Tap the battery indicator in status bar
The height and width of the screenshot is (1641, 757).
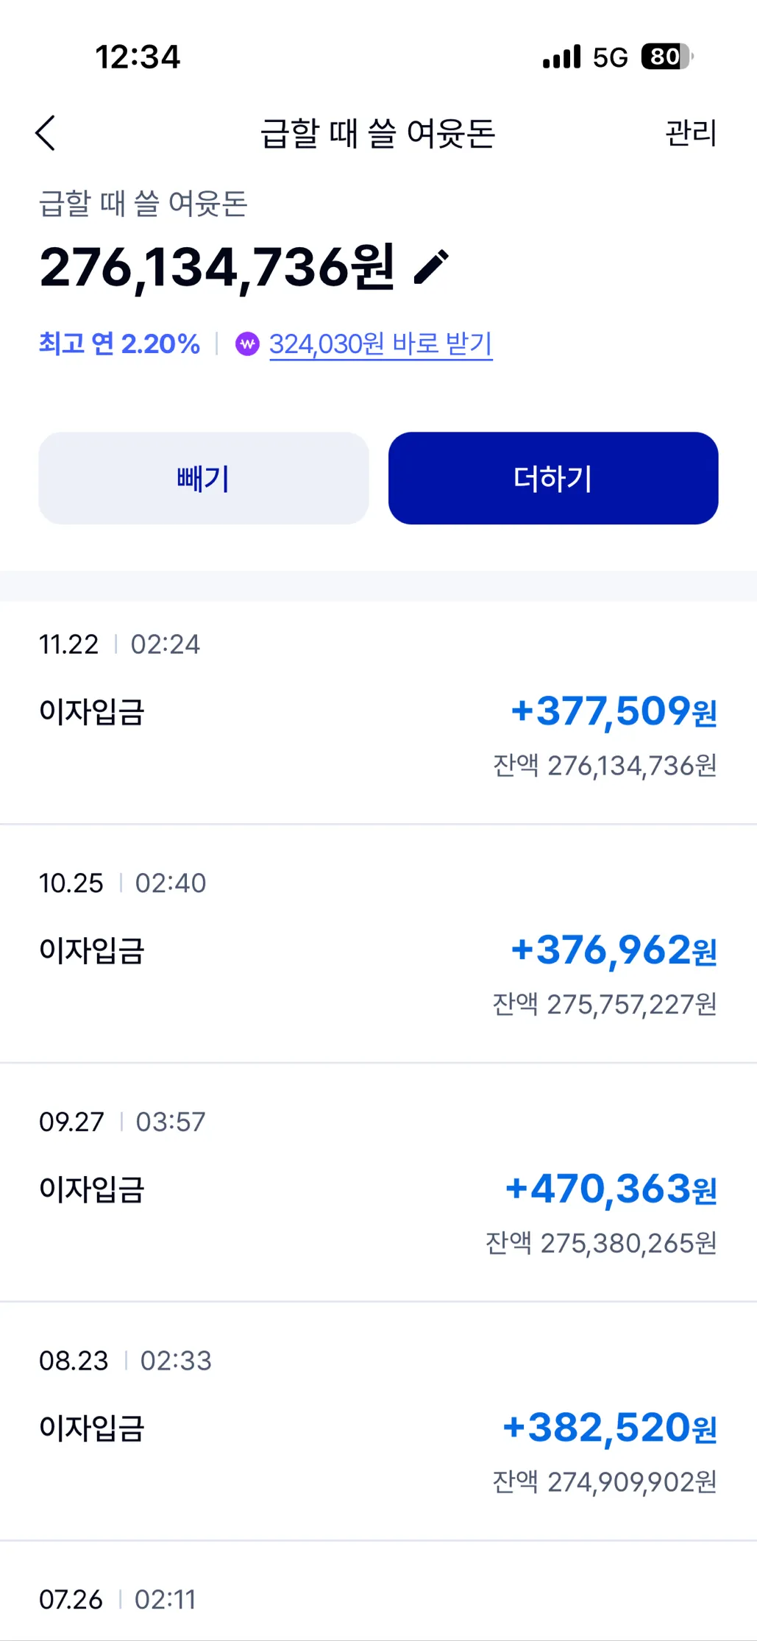tap(667, 57)
